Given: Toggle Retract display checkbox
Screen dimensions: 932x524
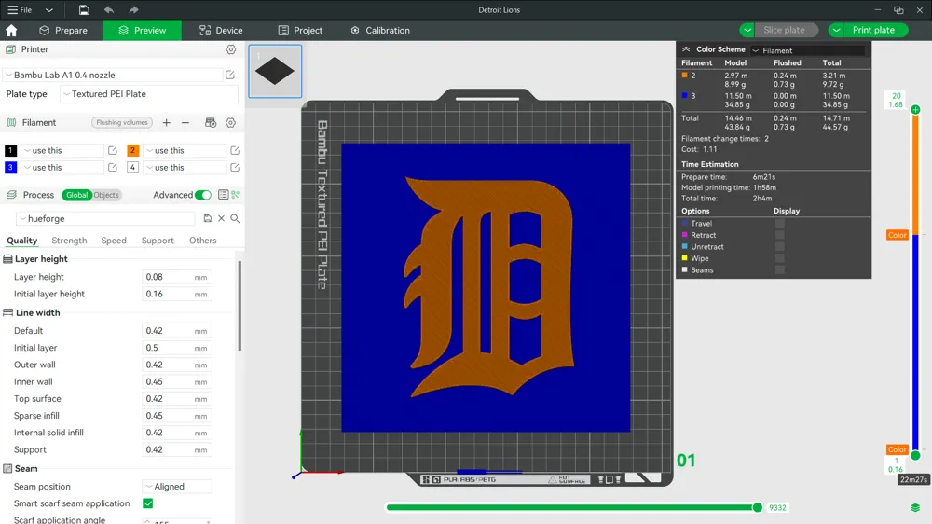Looking at the screenshot, I should 780,235.
